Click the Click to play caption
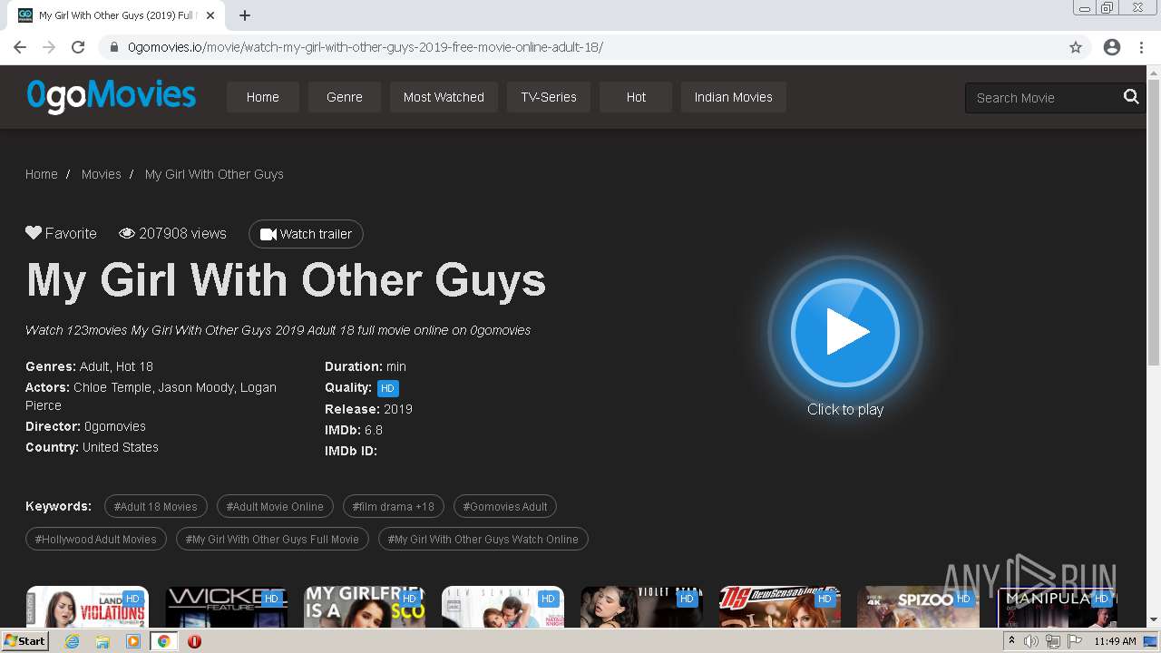 (x=845, y=409)
